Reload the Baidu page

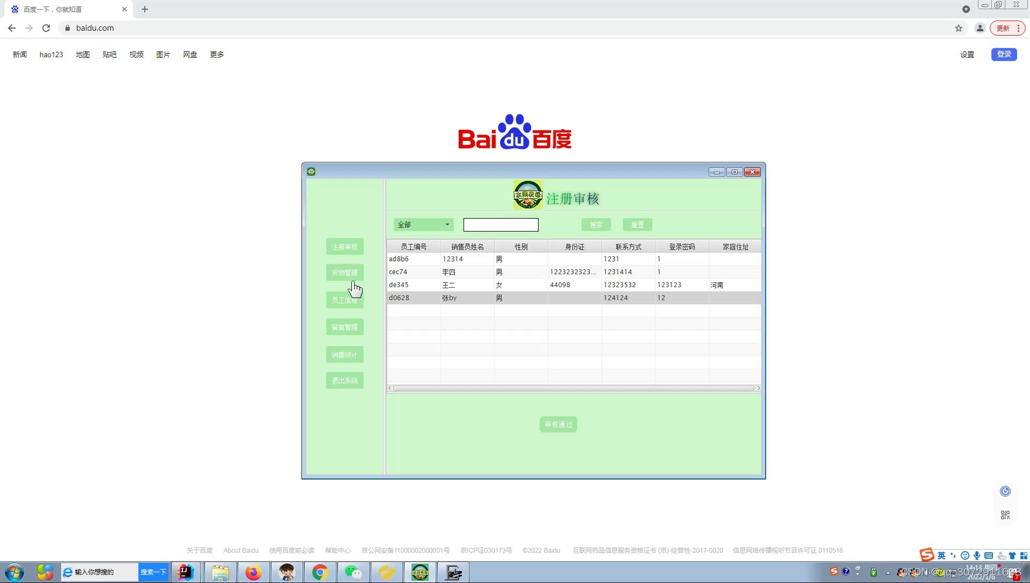(x=46, y=28)
